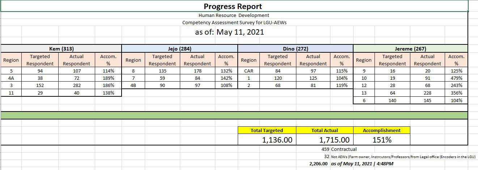The width and height of the screenshot is (478, 170).
Task: Select targeted value 152 for region 3
Action: click(40, 86)
